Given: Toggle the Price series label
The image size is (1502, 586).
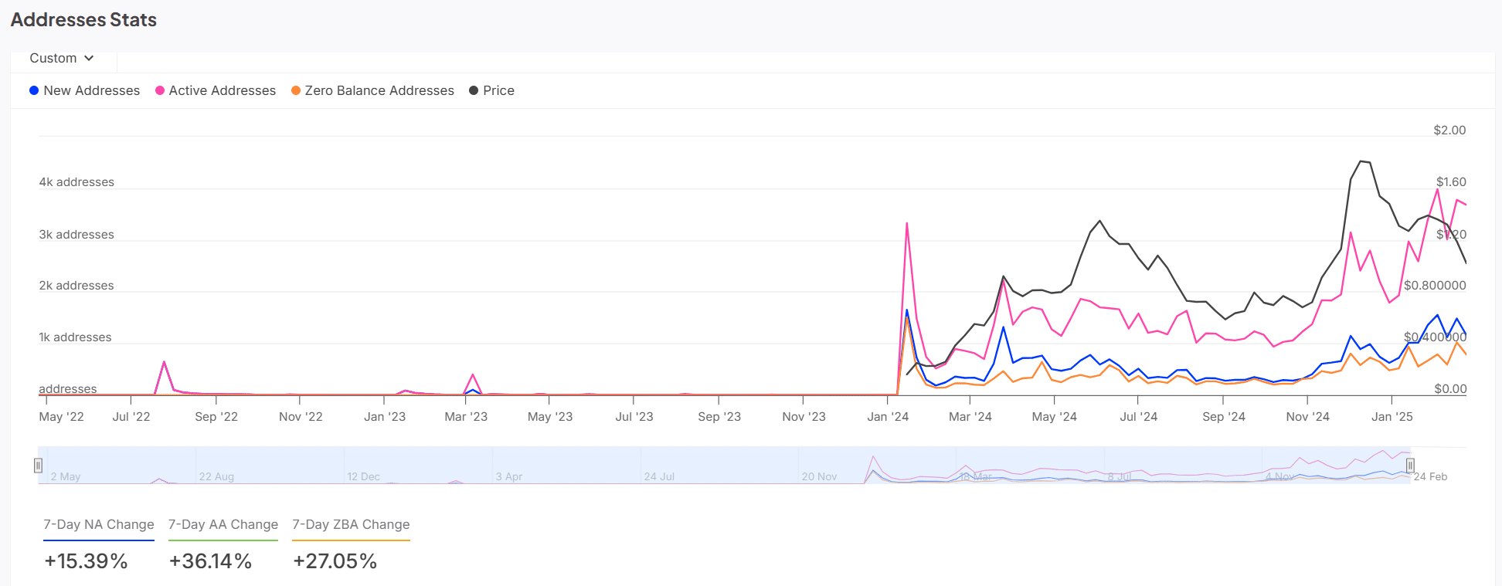Looking at the screenshot, I should (x=498, y=90).
